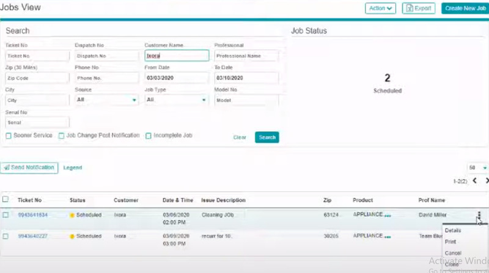Click the Date & Time column header
489x273 pixels.
178,200
